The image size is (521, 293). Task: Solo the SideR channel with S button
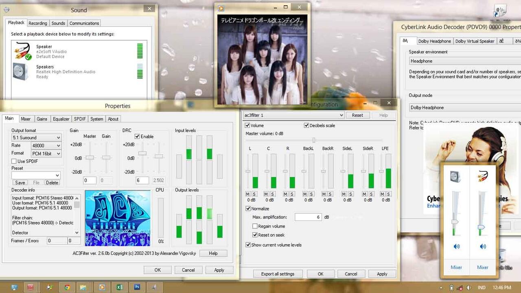[370, 194]
